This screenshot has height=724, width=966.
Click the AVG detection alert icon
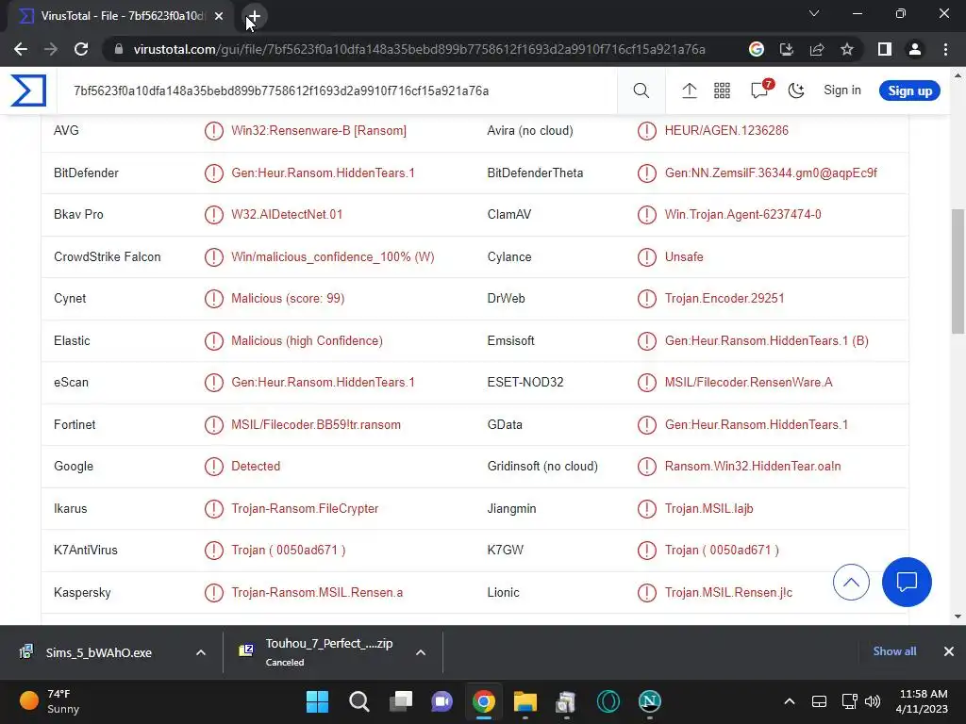pos(214,130)
